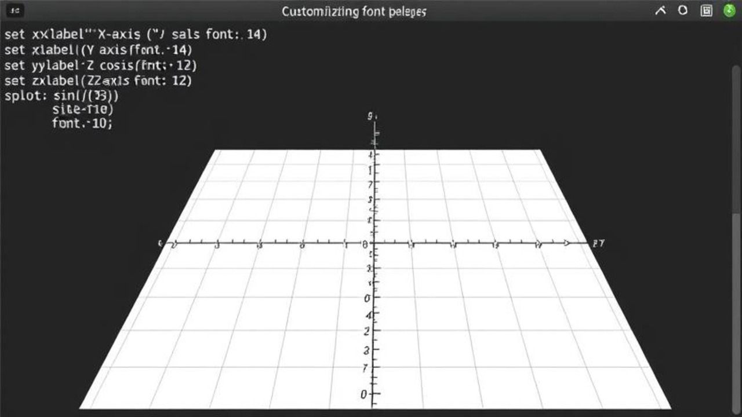Click the line starting with "set yylabel"
This screenshot has width=742, height=417.
click(x=101, y=65)
